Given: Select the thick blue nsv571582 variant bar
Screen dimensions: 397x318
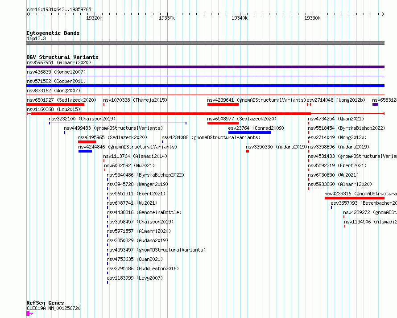Looking at the screenshot, I should point(205,86).
